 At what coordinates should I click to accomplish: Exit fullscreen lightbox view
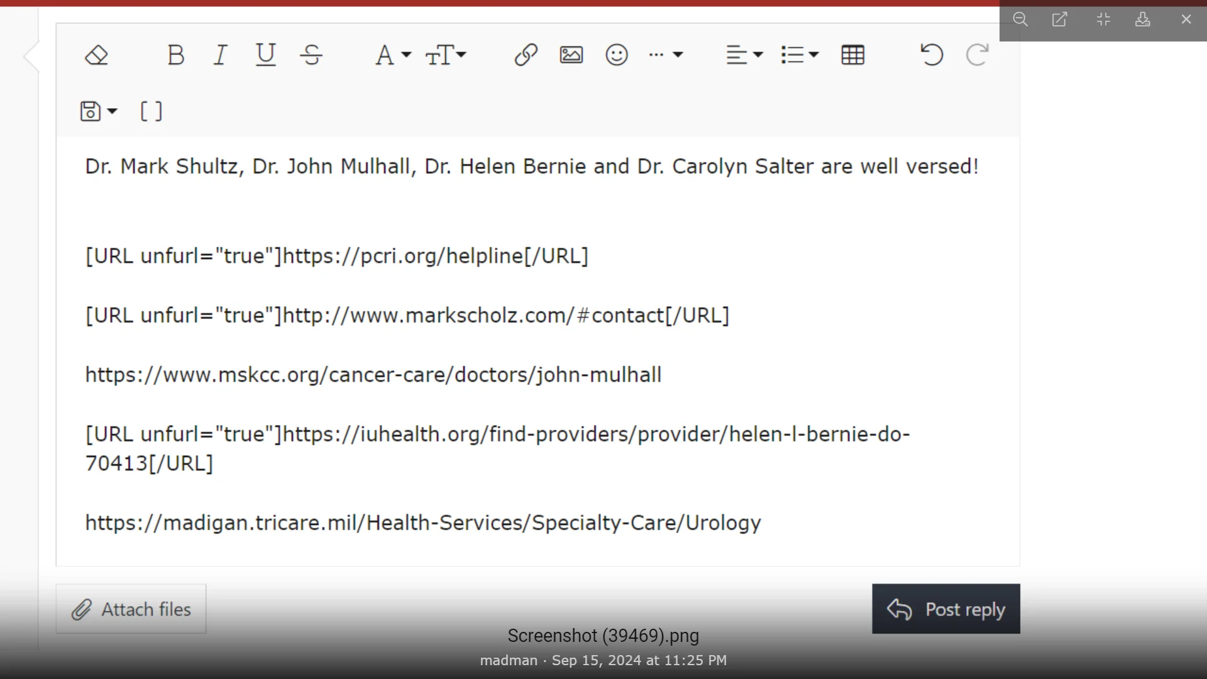(x=1103, y=19)
